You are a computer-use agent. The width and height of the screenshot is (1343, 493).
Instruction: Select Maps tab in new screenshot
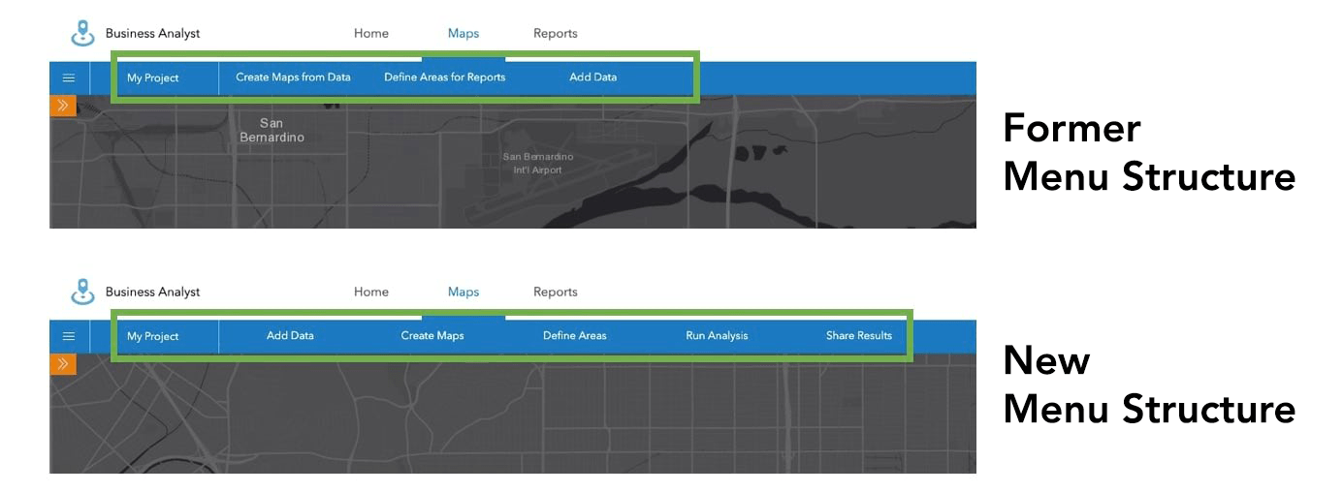pos(464,292)
